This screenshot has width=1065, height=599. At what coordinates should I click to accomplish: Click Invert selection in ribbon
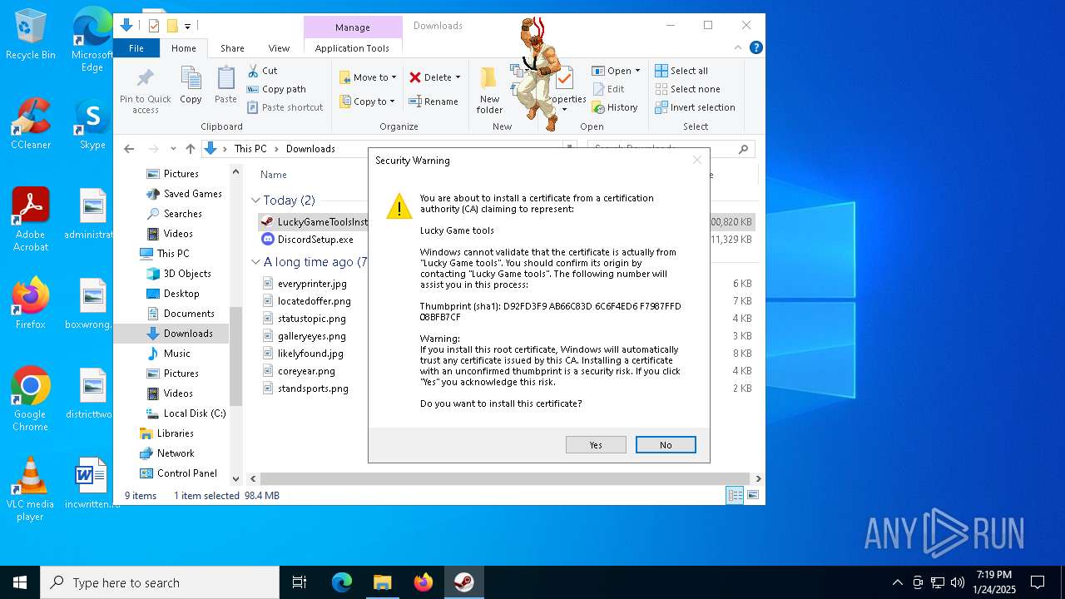click(x=695, y=107)
